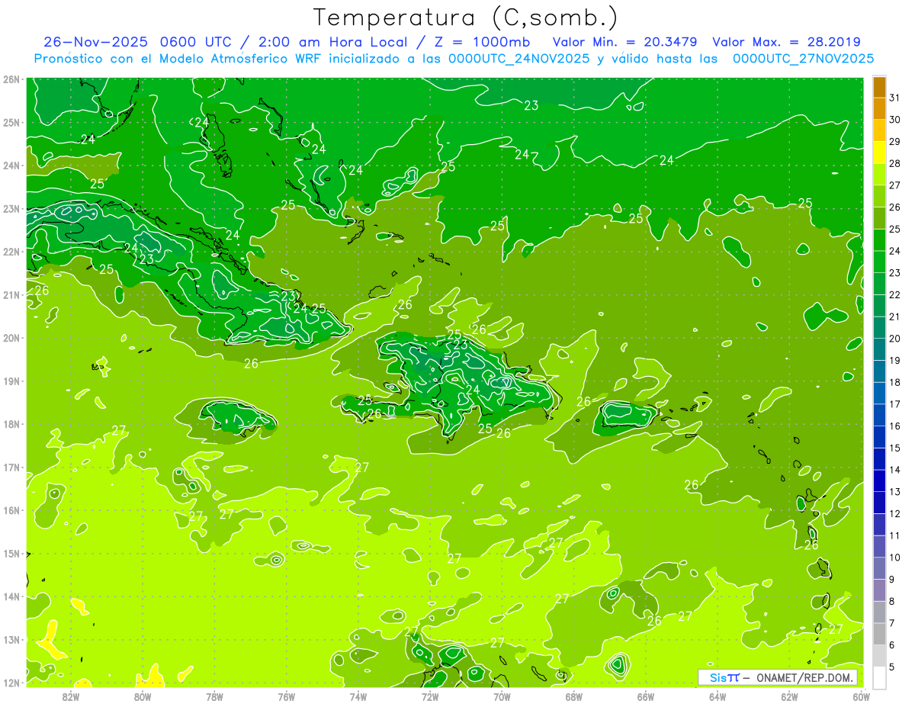The height and width of the screenshot is (707, 915).
Task: Click the title "Temperatura (C,somb.)"
Action: 466,17
